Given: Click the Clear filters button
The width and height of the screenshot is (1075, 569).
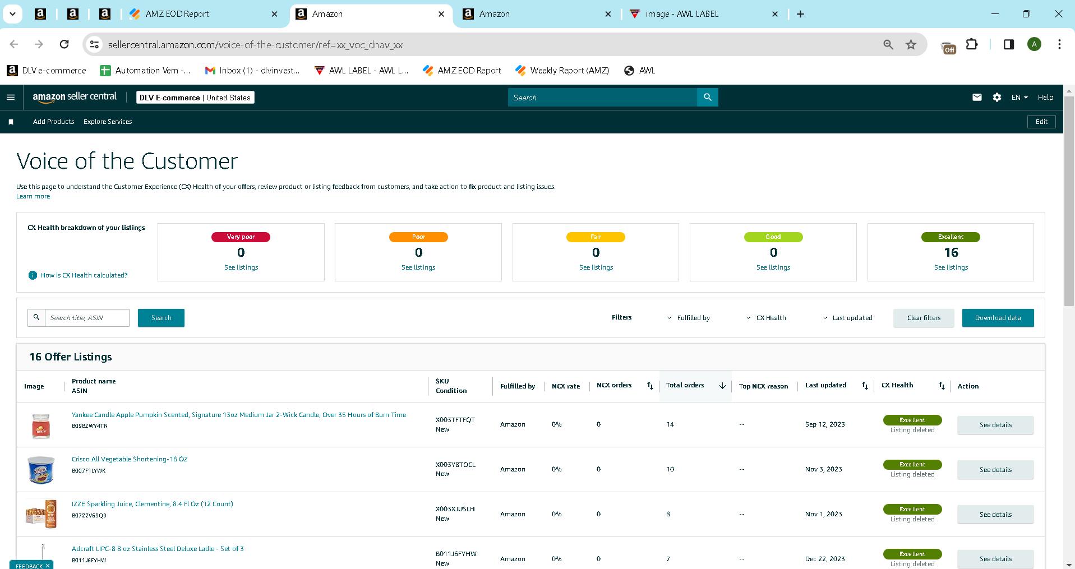Looking at the screenshot, I should [x=924, y=318].
